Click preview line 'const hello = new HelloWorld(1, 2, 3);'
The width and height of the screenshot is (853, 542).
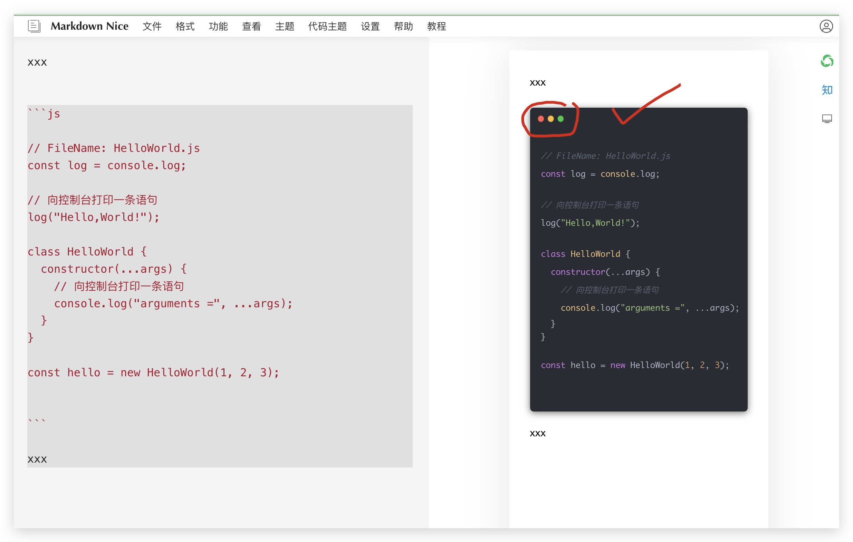click(x=635, y=365)
